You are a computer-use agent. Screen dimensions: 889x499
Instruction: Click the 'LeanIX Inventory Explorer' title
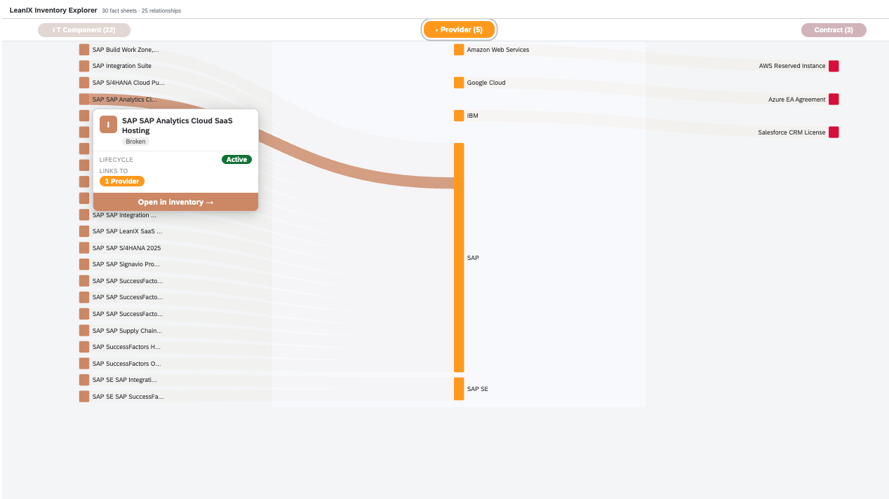click(x=53, y=11)
